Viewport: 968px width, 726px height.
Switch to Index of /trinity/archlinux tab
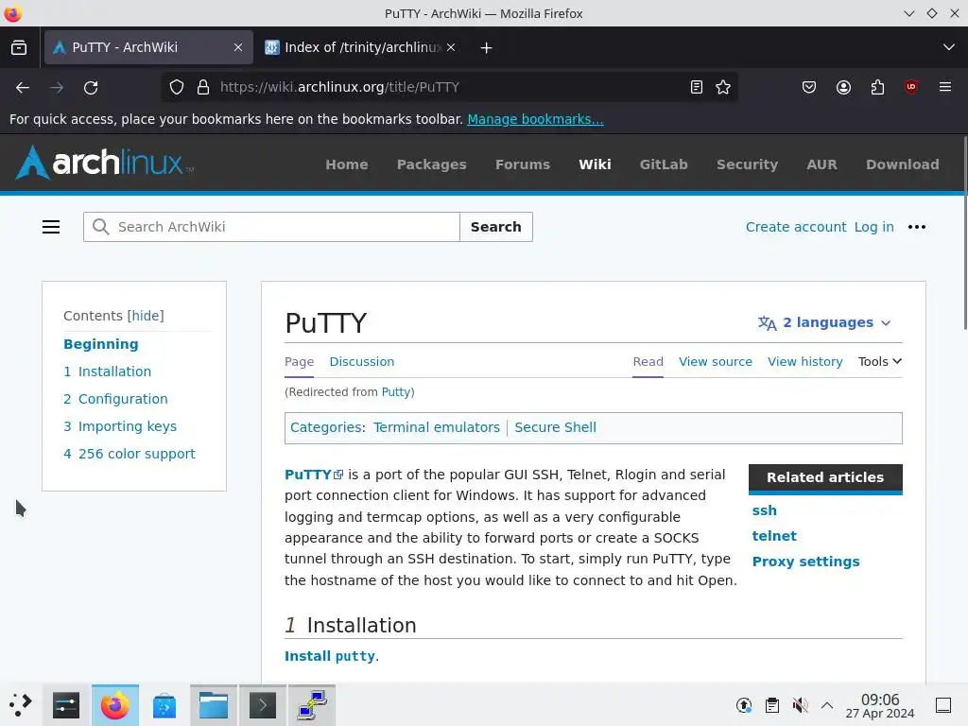pos(361,47)
